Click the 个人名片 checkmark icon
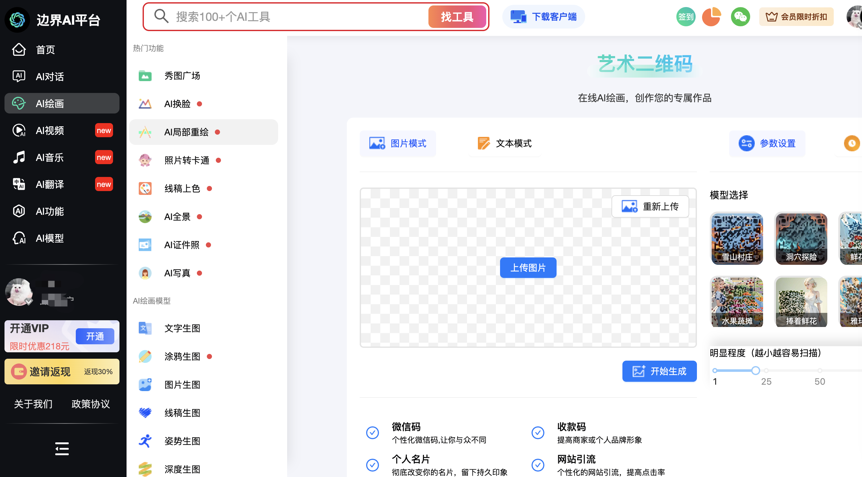 point(372,464)
